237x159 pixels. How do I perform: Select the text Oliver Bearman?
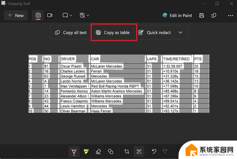click(x=73, y=111)
